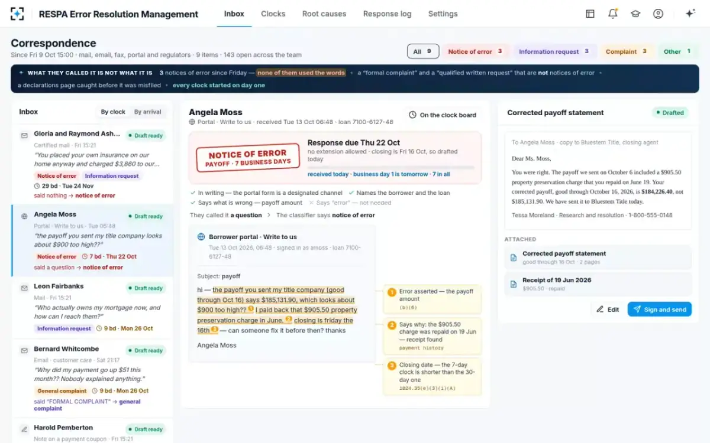Open the Corrected payoff statement attachment

[x=598, y=258]
